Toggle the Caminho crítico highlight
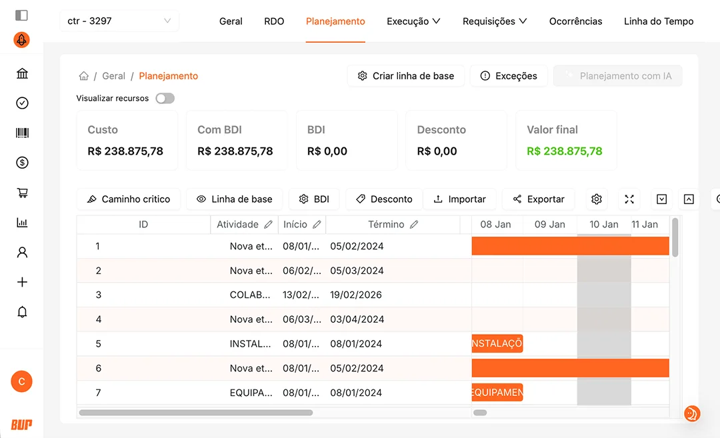Image resolution: width=720 pixels, height=438 pixels. pyautogui.click(x=128, y=199)
